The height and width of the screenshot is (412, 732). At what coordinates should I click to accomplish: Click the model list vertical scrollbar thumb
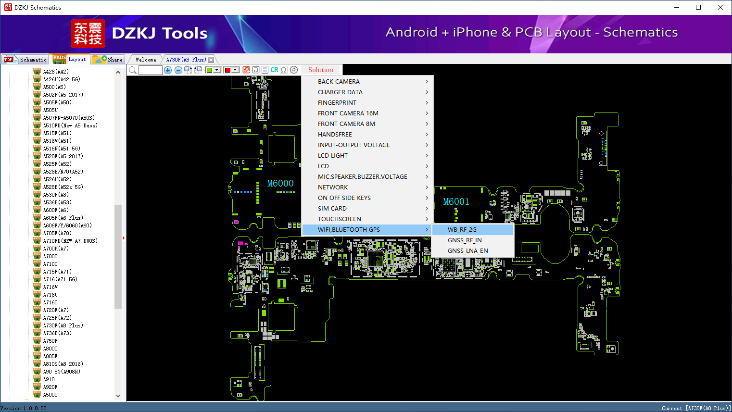coord(118,257)
